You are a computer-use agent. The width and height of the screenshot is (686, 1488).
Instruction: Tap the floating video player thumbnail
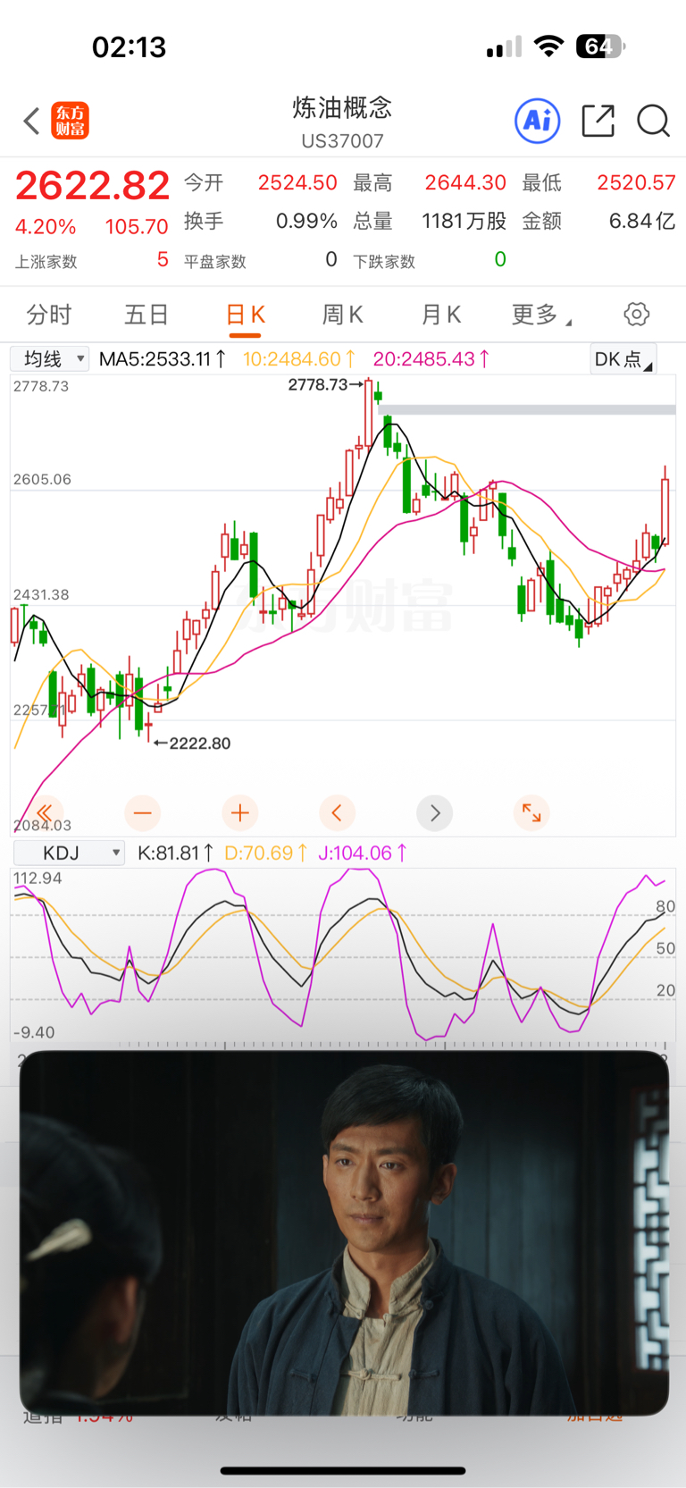coord(344,1233)
